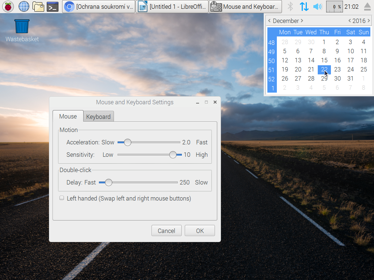Go back to November with the month arrow

pyautogui.click(x=270, y=21)
